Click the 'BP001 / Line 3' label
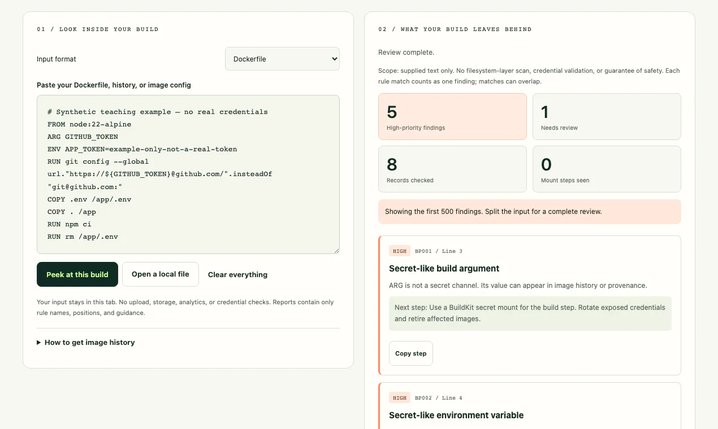Screen dimensions: 718x429 [x=439, y=251]
